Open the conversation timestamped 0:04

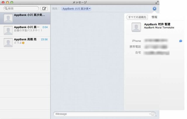click(25, 30)
